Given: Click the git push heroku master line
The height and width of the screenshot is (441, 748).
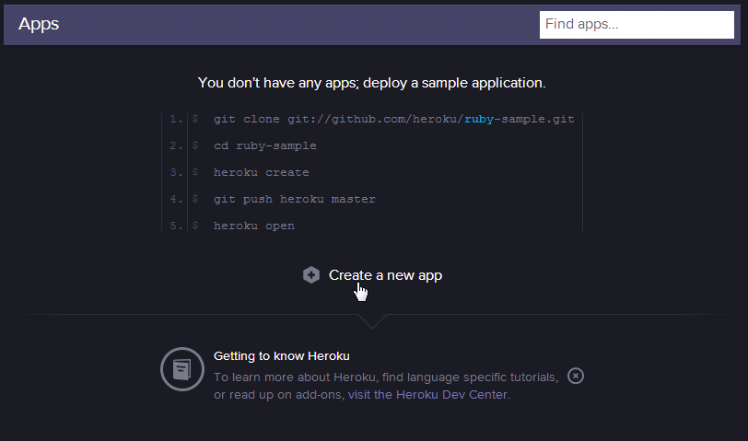Looking at the screenshot, I should coord(295,199).
